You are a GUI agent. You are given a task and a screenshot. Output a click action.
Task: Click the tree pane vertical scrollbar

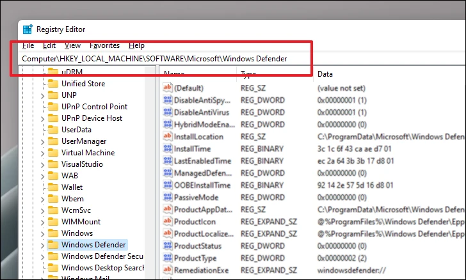[x=150, y=172]
